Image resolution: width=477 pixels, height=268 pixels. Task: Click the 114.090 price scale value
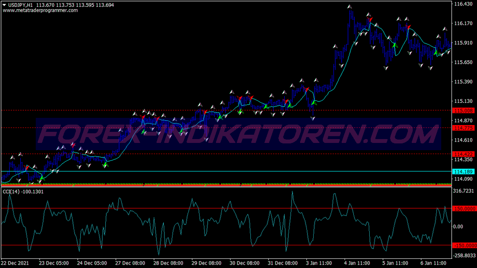tap(463, 179)
